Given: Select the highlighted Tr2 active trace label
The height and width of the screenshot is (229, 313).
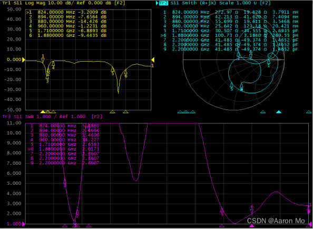Looking at the screenshot, I should [x=163, y=3].
